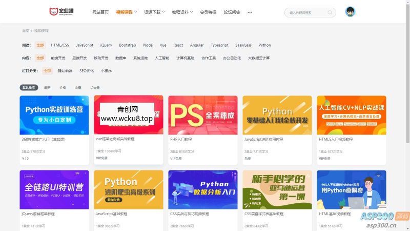Open the PS全案速成 course thumbnail
The image size is (410, 231).
click(x=203, y=115)
